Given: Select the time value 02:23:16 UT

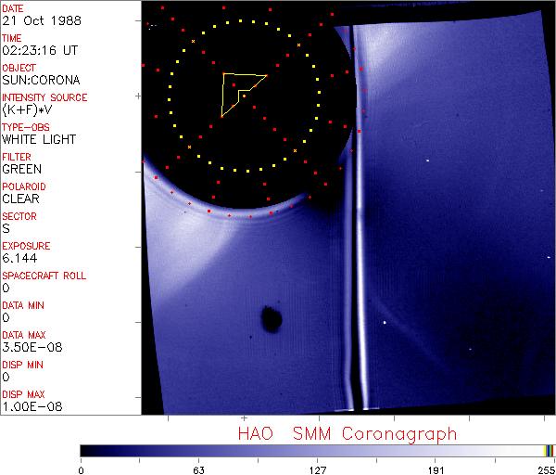Looking at the screenshot, I should click(x=40, y=50).
